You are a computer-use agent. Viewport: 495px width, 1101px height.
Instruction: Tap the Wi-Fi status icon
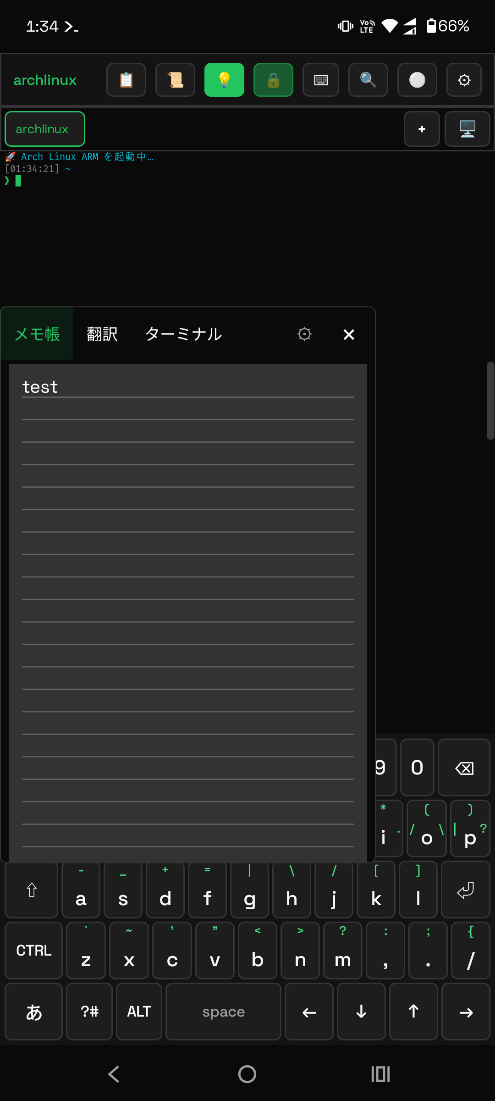(x=390, y=26)
